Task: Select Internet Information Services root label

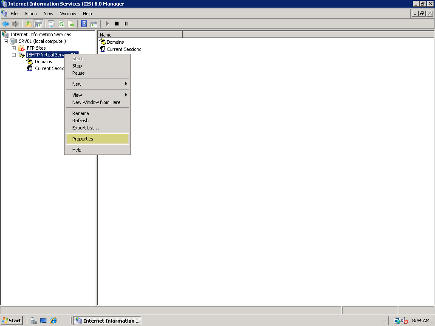Action: (x=41, y=34)
